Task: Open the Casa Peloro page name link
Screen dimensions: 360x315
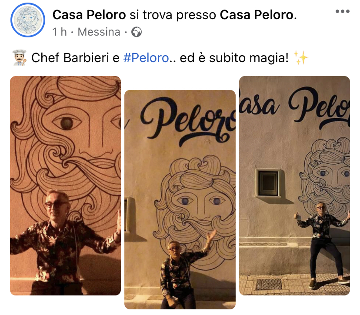Action: (89, 15)
